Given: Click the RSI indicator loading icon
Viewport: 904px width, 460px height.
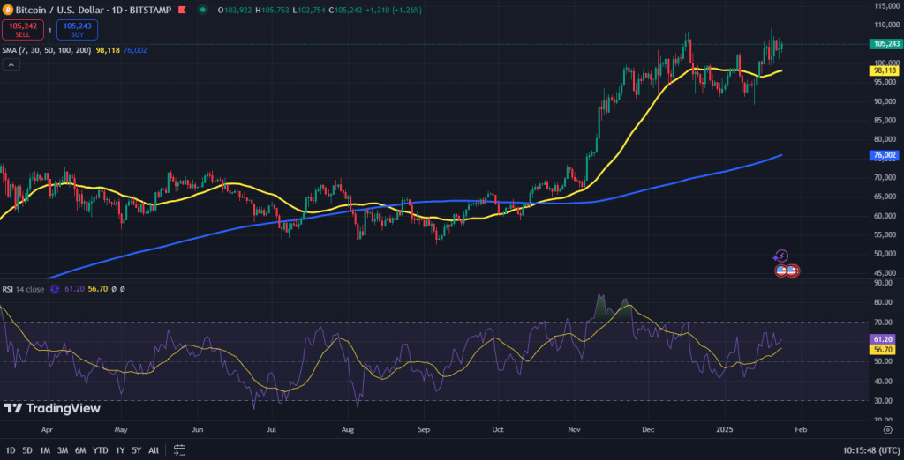Looking at the screenshot, I should coord(55,290).
